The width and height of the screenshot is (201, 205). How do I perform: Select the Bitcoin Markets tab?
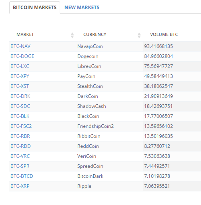(x=34, y=8)
